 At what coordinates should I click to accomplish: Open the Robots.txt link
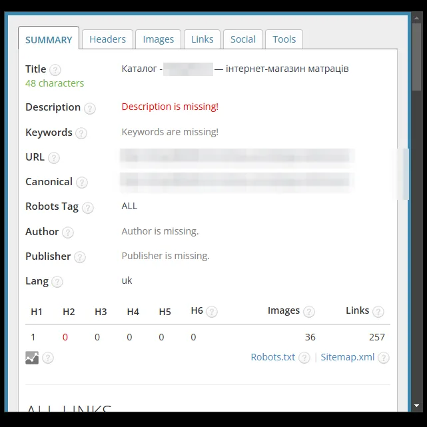point(273,357)
